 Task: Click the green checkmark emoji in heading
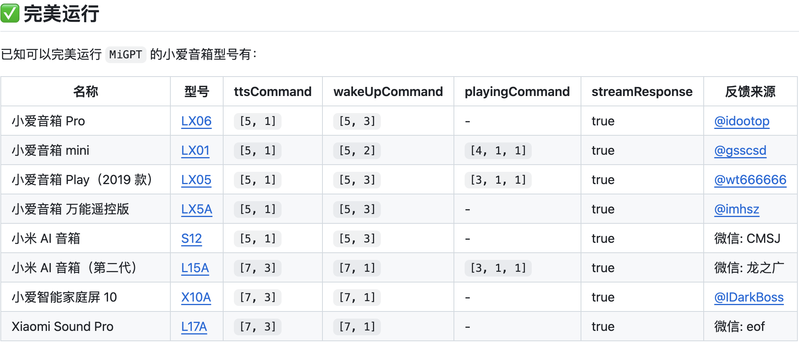pos(10,13)
